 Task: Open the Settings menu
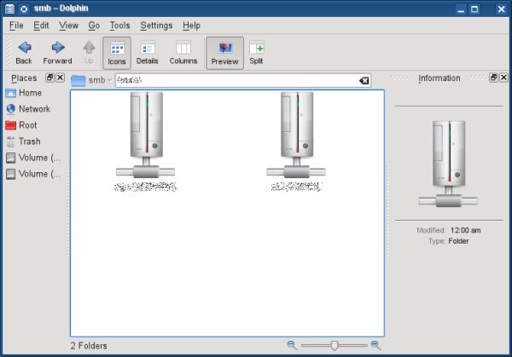156,26
